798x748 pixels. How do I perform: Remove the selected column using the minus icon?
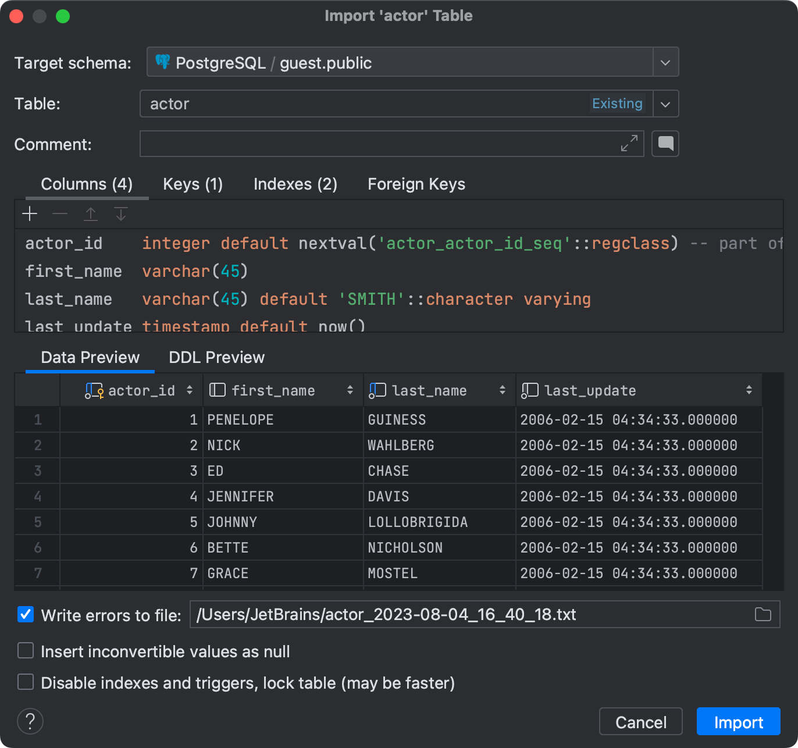click(60, 214)
